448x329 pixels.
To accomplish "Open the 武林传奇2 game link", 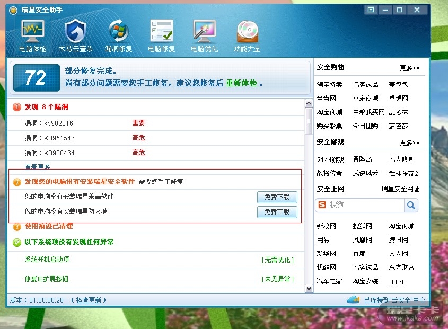I will tap(403, 174).
